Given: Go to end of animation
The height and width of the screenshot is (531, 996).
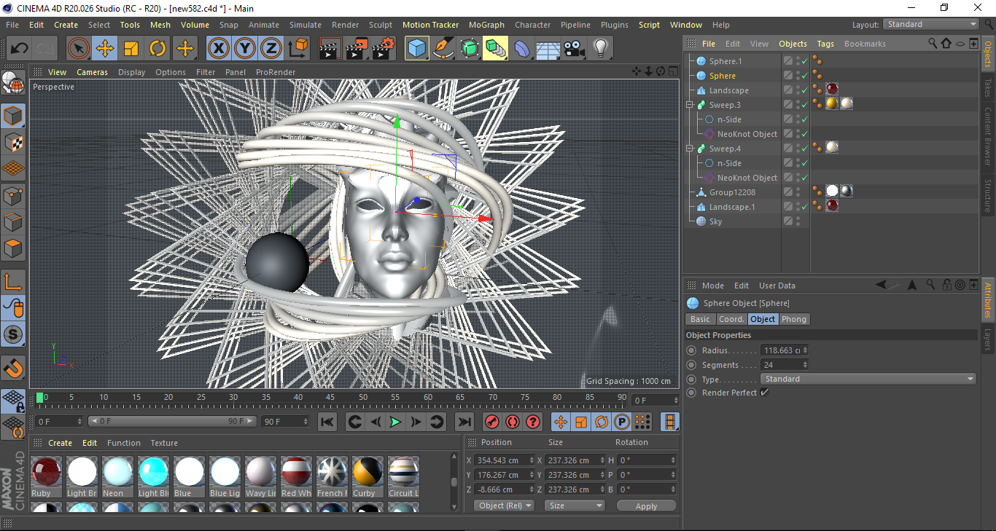Looking at the screenshot, I should (x=464, y=422).
